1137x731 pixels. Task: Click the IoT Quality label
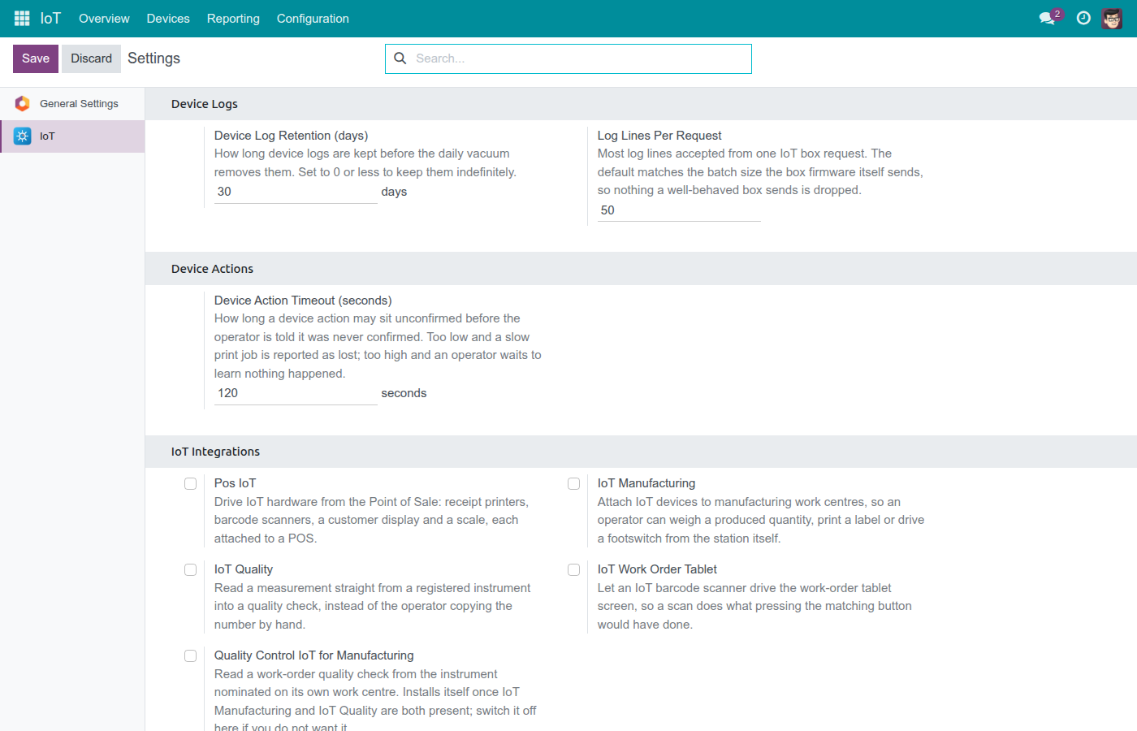[x=244, y=569]
